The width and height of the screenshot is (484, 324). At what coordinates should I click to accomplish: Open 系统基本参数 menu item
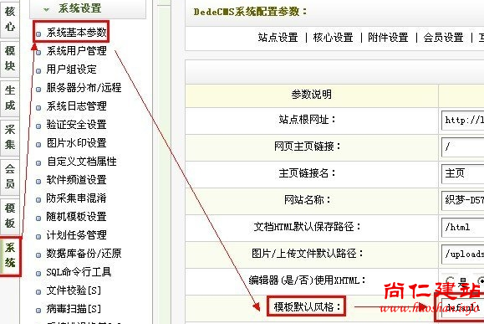tap(77, 32)
